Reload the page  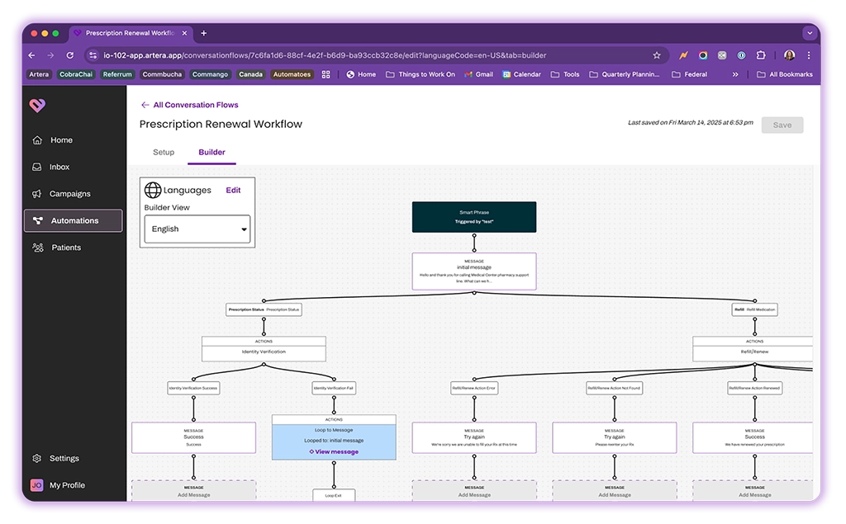(x=70, y=55)
